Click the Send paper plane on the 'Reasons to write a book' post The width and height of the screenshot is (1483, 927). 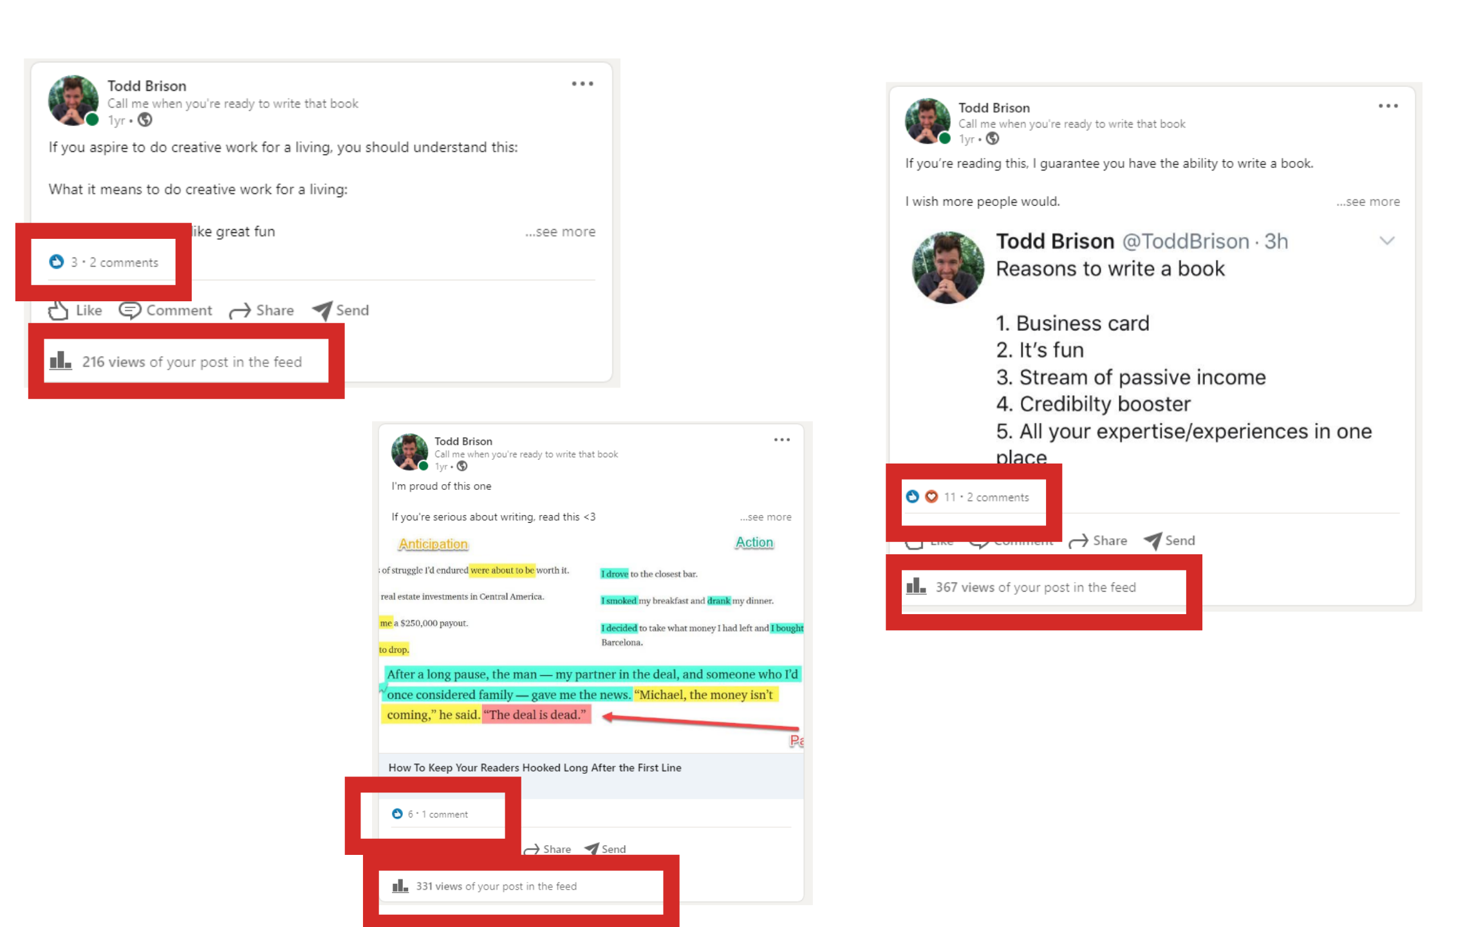[x=1153, y=541]
